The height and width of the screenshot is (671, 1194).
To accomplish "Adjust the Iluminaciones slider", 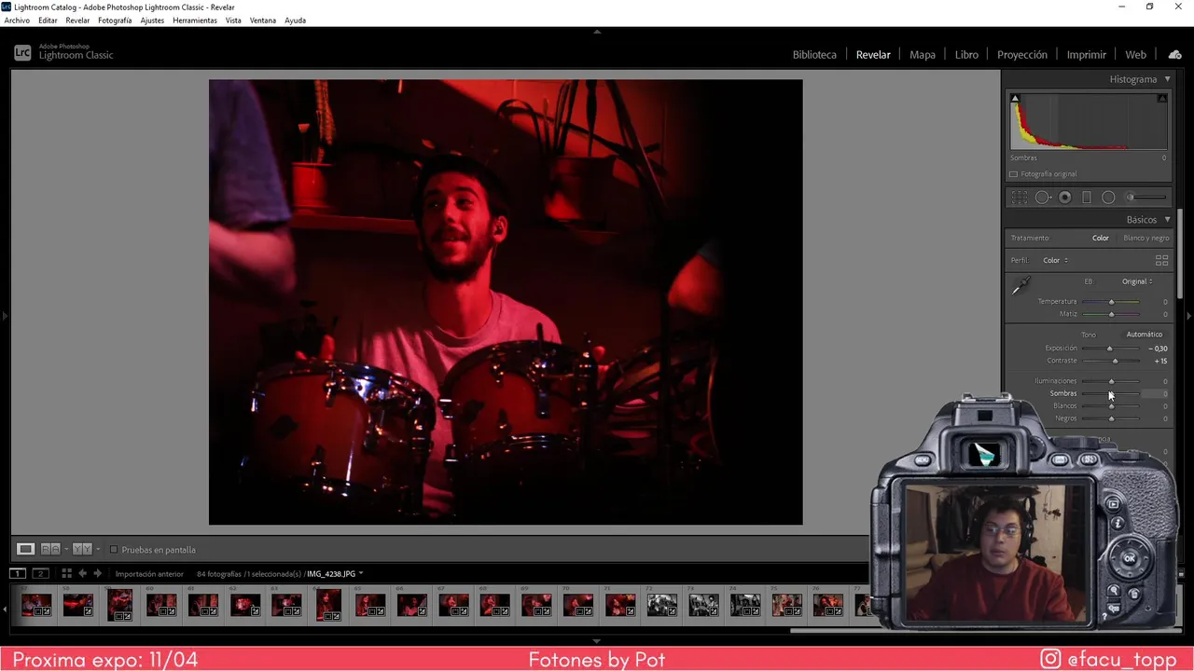I will click(1111, 381).
